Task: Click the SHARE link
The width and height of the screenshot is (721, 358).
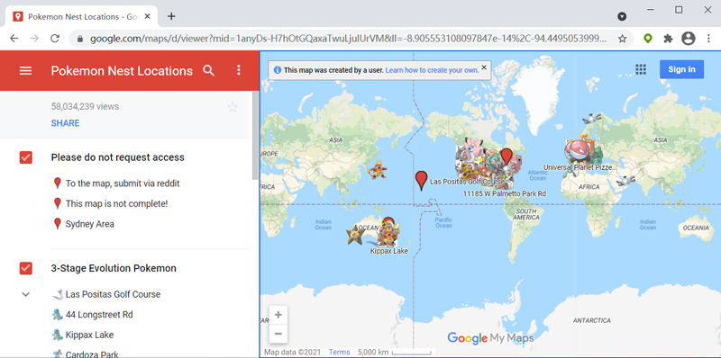Action: [65, 123]
